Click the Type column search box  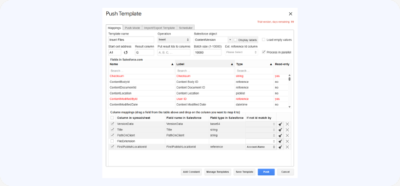(x=254, y=71)
